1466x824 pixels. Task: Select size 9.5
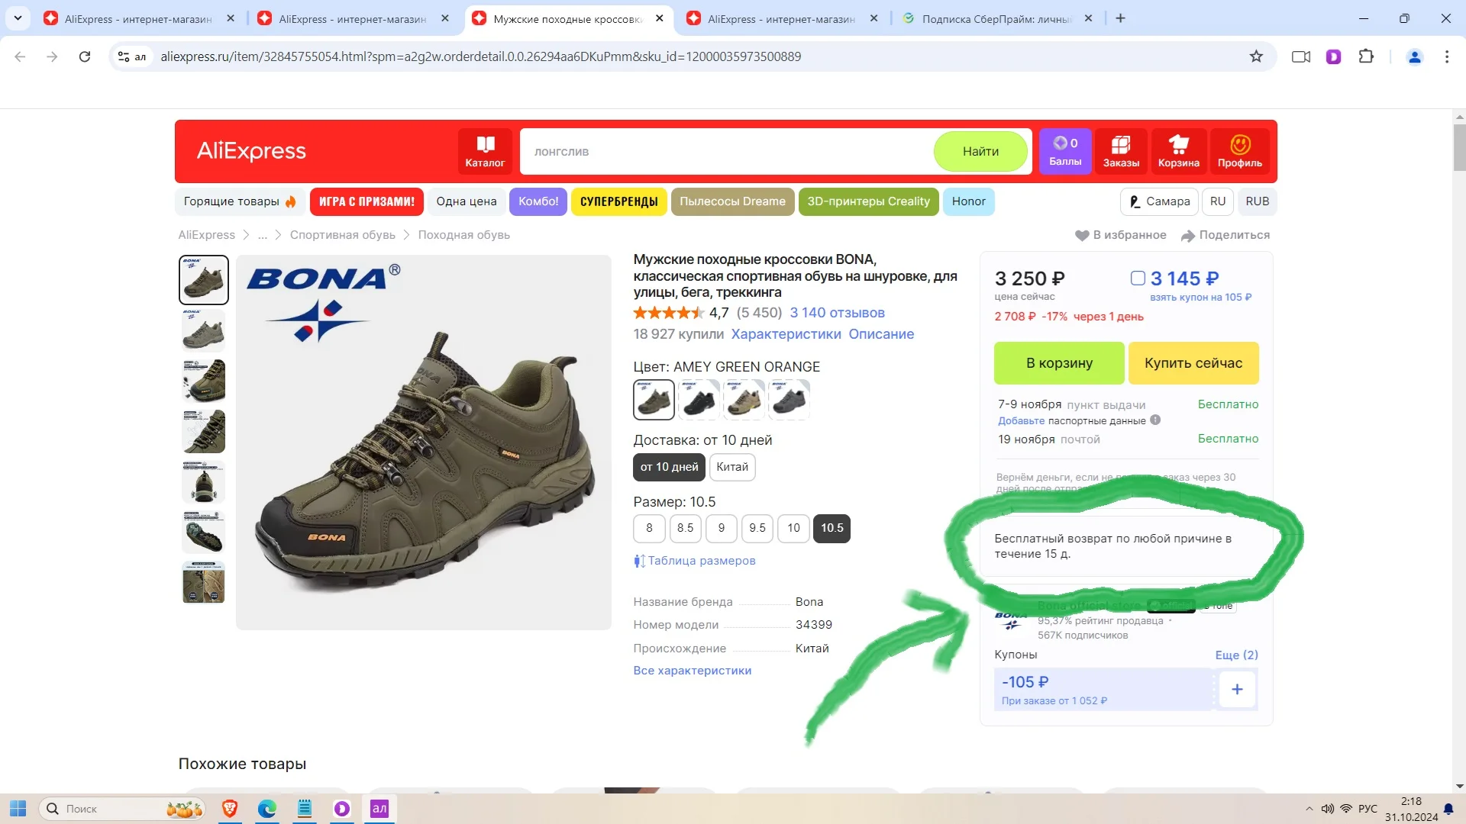pyautogui.click(x=757, y=528)
